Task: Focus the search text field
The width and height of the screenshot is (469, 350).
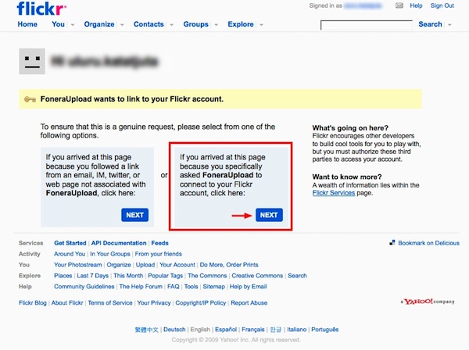Action: (367, 25)
